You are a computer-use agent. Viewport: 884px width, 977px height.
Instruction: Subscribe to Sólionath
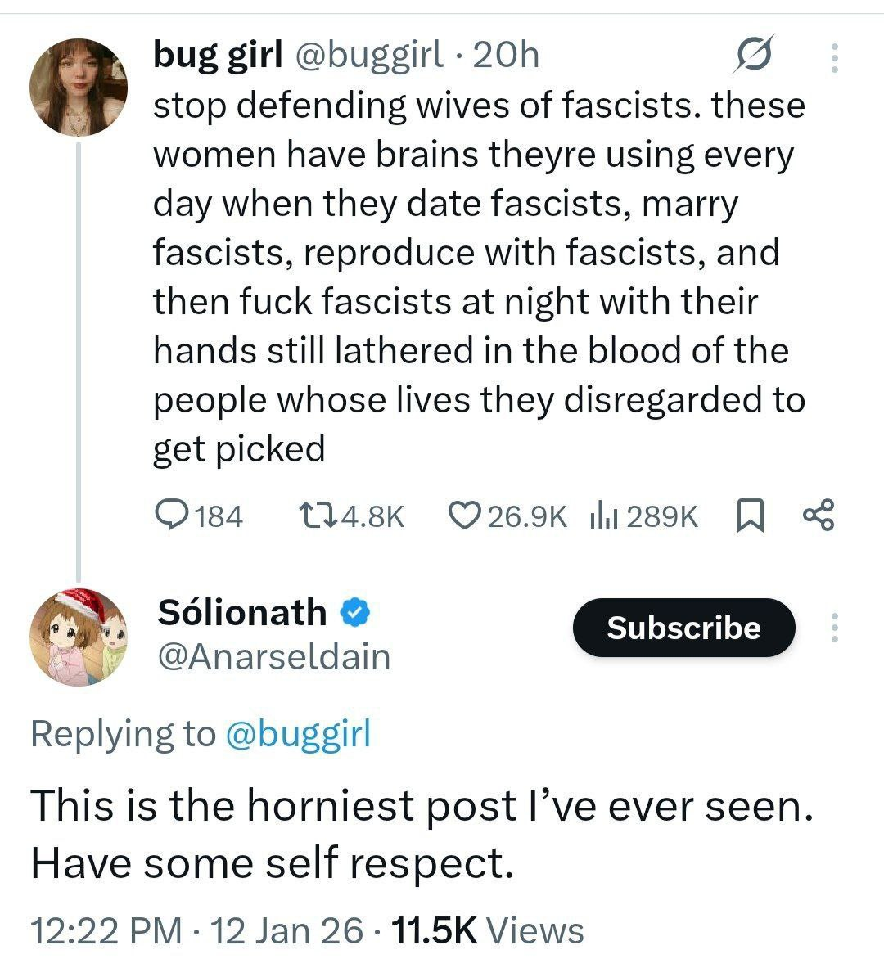click(683, 628)
